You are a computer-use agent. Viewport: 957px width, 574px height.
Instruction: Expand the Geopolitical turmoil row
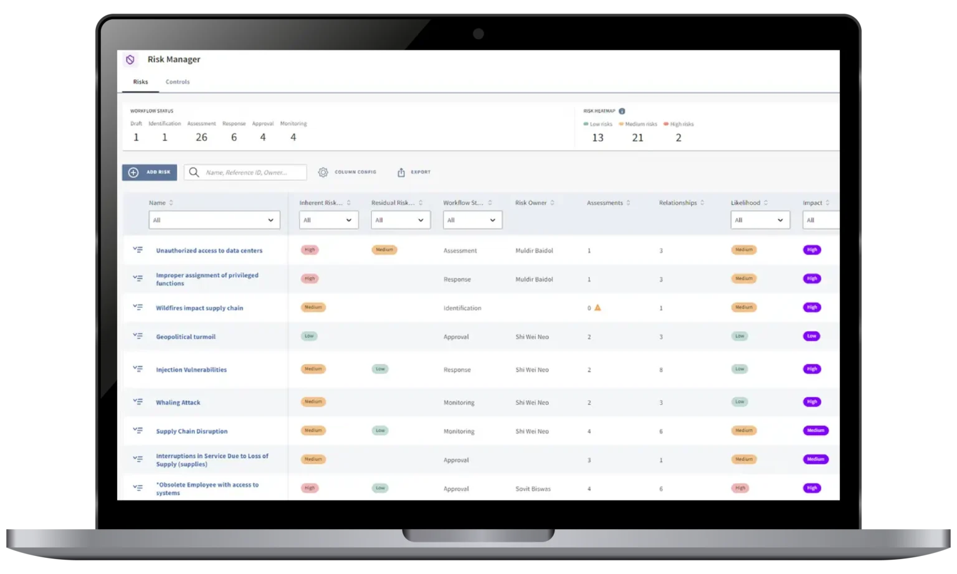[138, 336]
